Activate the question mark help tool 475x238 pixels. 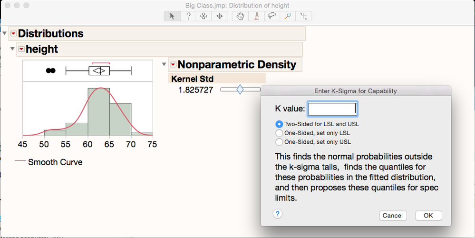tap(188, 16)
